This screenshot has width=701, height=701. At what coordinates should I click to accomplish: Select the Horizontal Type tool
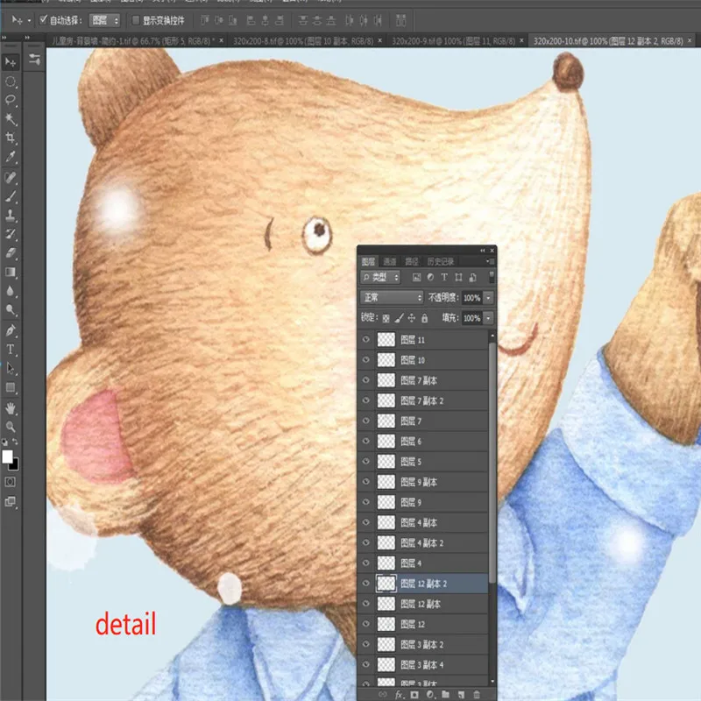[11, 350]
